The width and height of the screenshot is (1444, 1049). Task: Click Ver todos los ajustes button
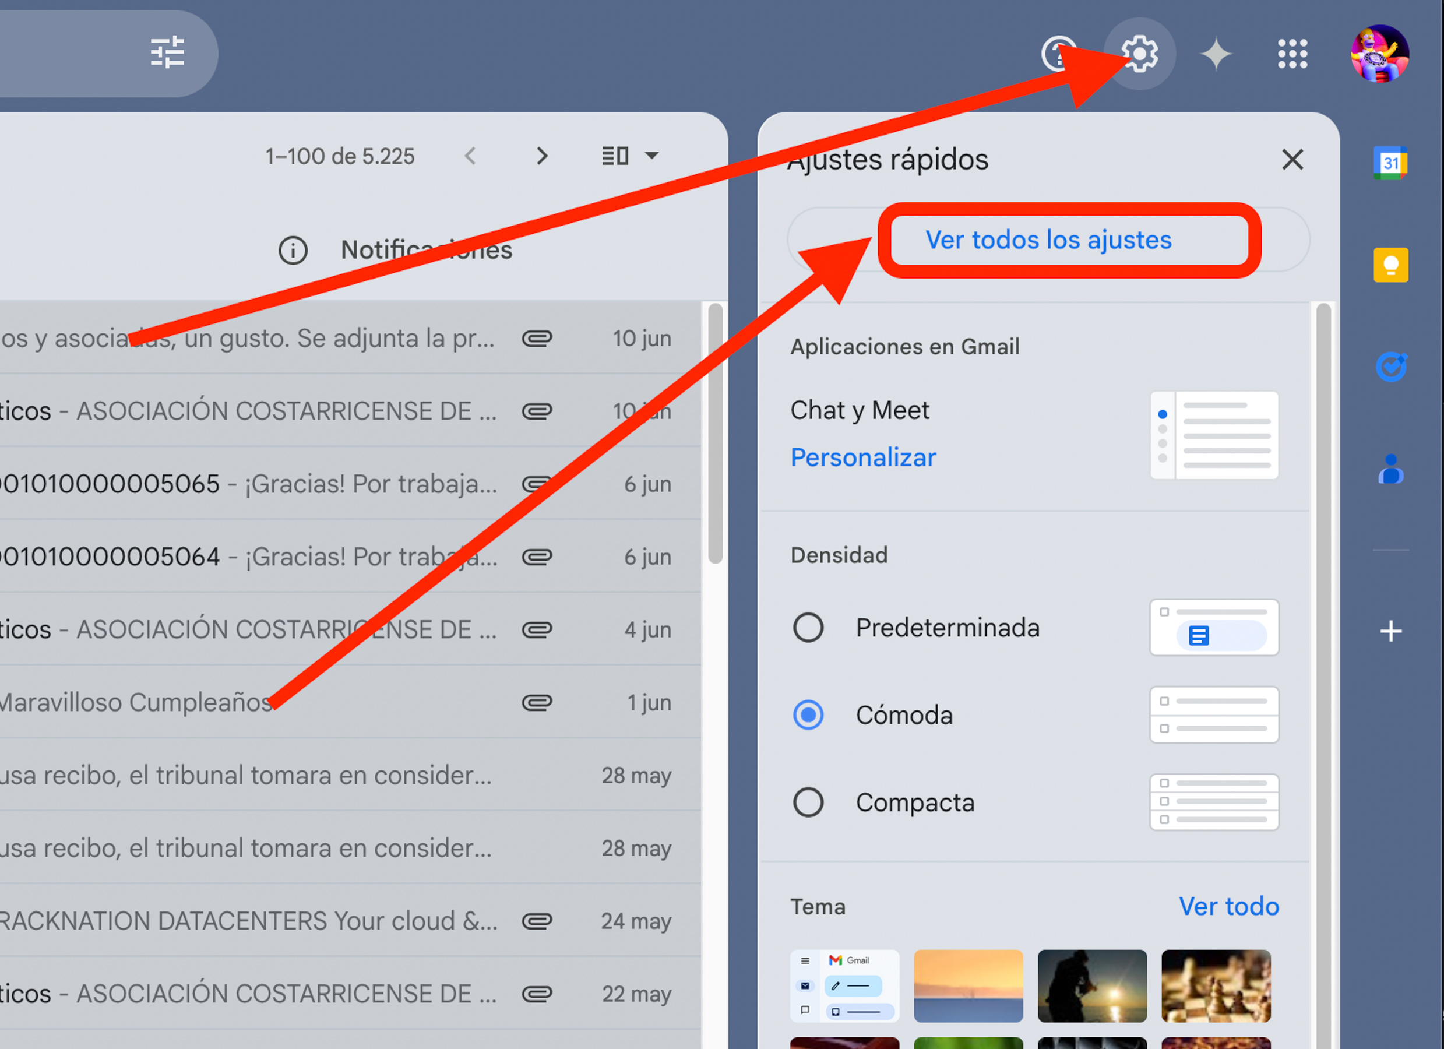click(1048, 240)
